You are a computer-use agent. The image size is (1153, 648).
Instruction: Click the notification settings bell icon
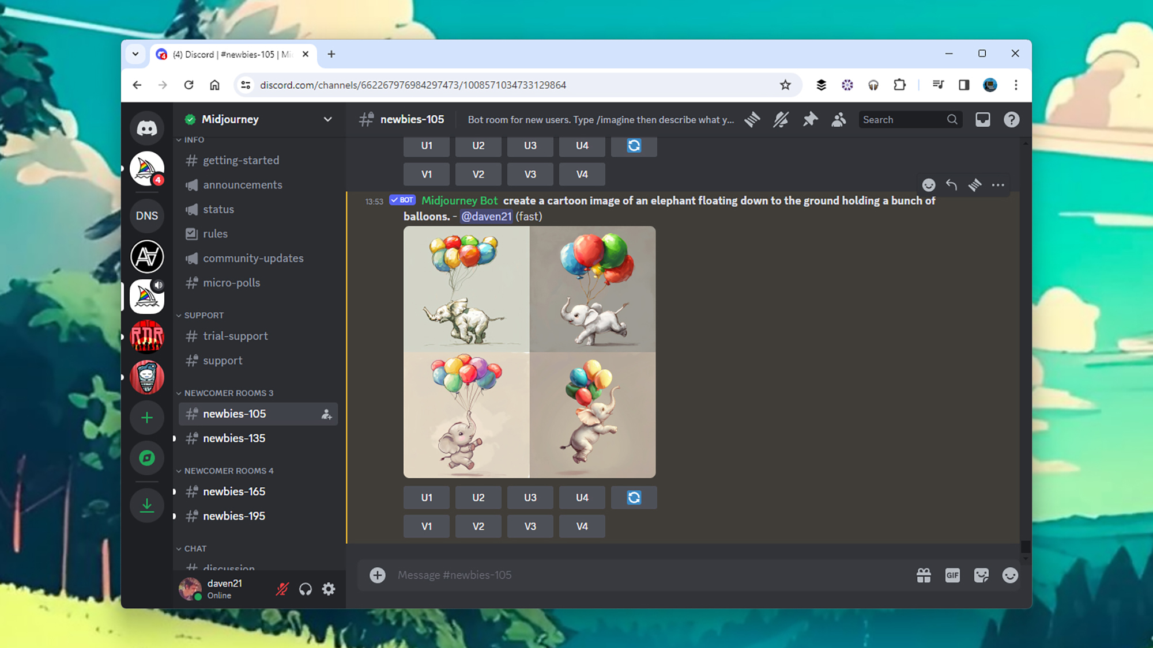point(781,119)
